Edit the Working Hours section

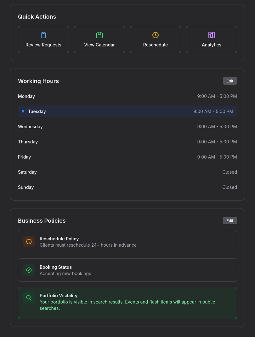click(230, 81)
